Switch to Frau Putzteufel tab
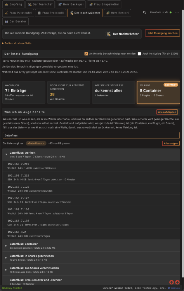This screenshot has height=291, width=184. (18, 13)
